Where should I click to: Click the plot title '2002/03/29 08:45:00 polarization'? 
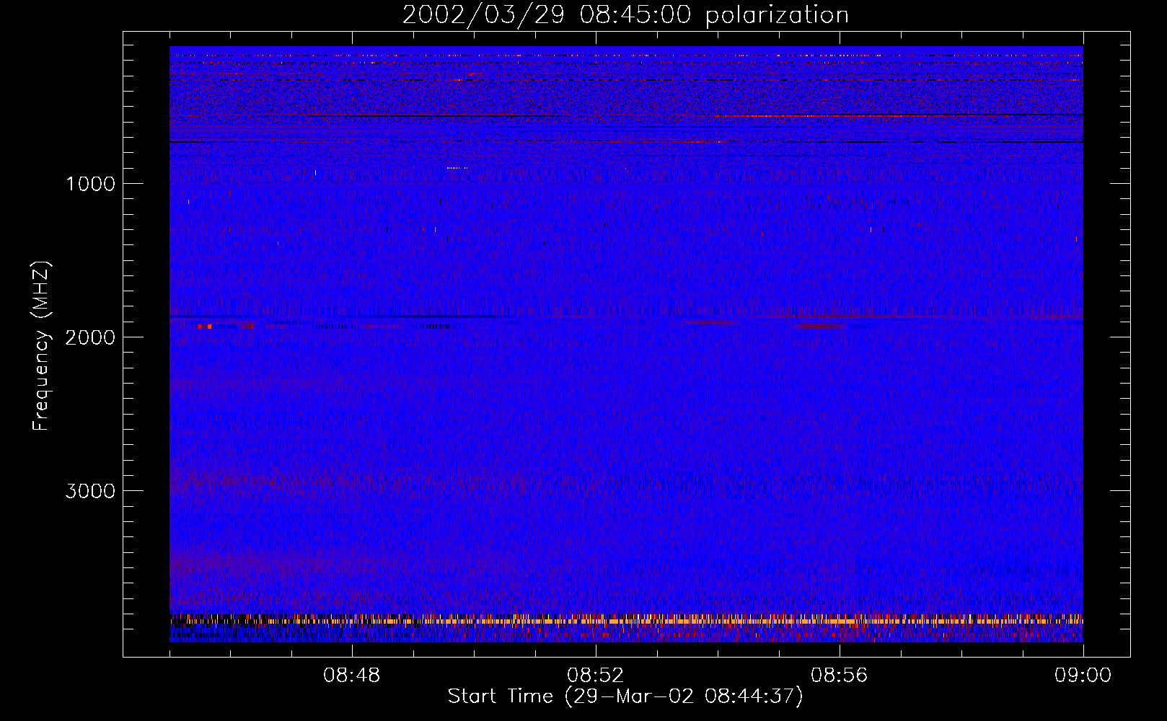(x=625, y=14)
